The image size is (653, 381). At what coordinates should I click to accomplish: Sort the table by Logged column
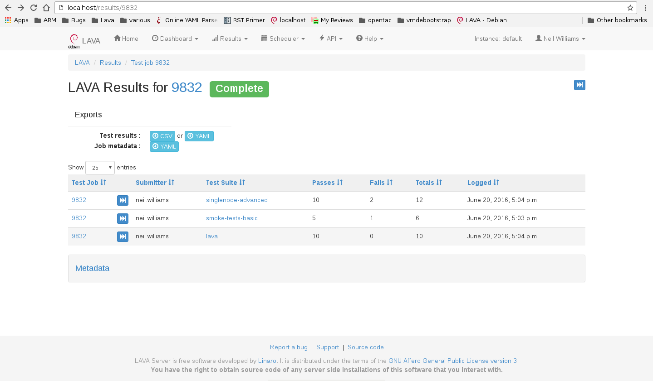483,183
